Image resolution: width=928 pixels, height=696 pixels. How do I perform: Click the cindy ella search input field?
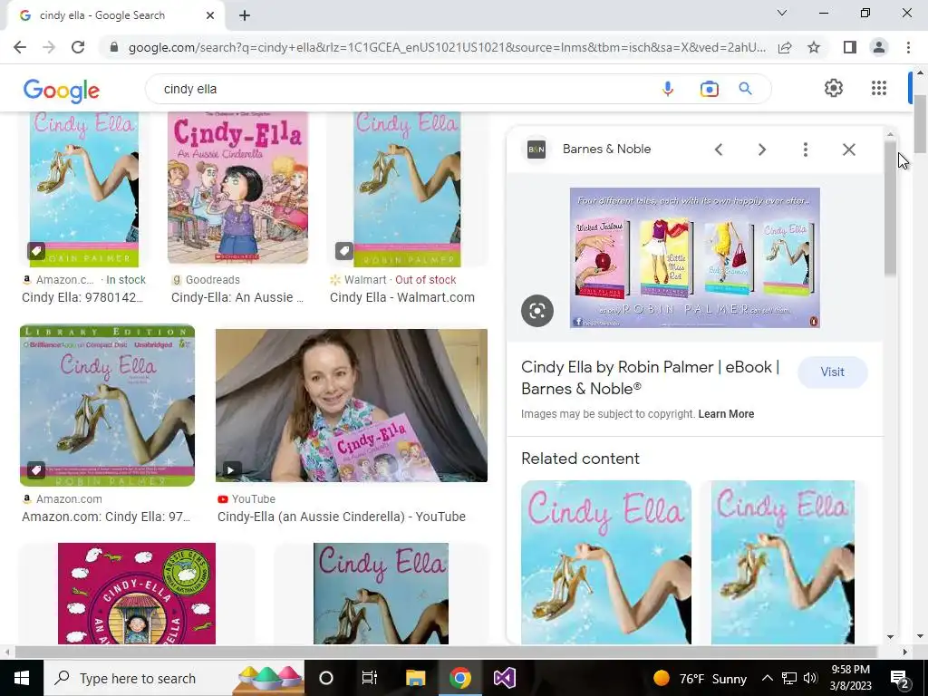click(x=402, y=89)
